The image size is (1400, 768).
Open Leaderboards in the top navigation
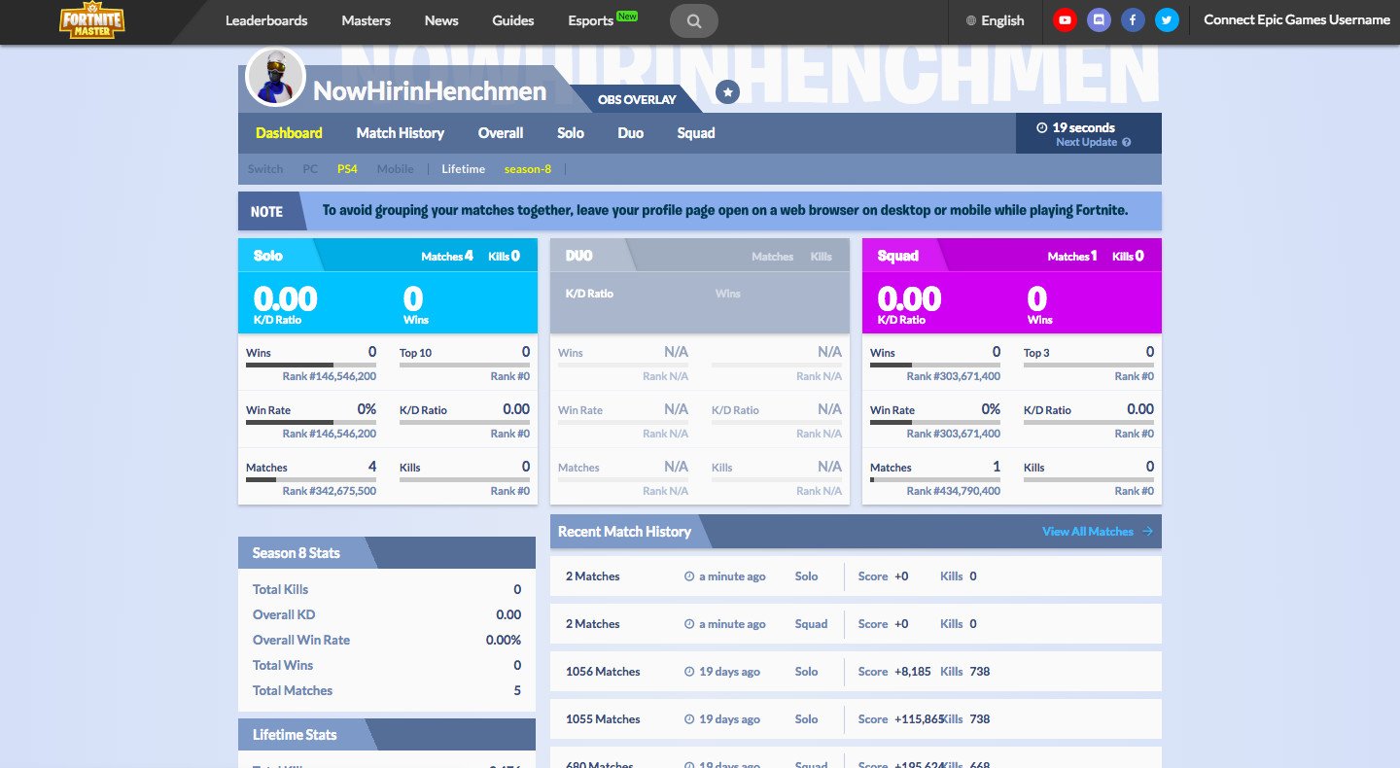pyautogui.click(x=266, y=20)
